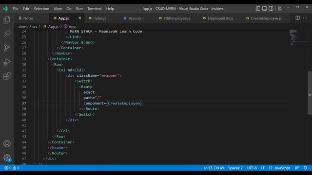312x175 pixels.
Task: Click the closing Router tag on line 46
Action: 58,153
